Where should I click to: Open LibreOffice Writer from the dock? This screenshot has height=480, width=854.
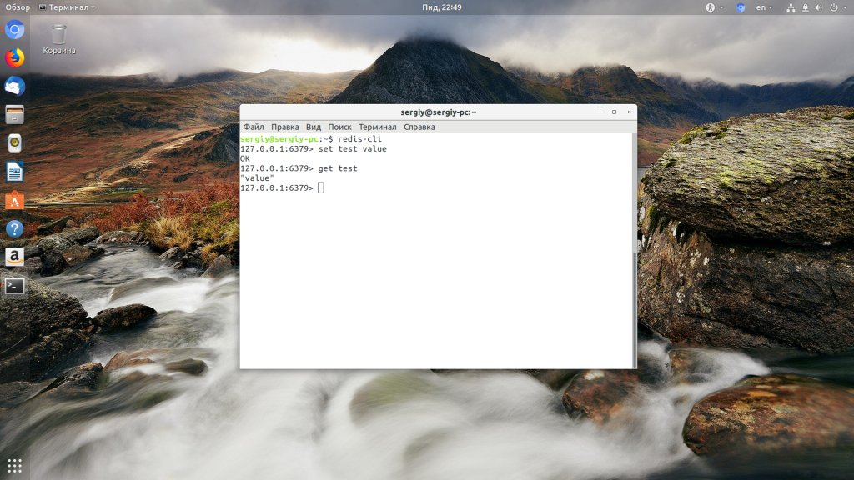15,172
